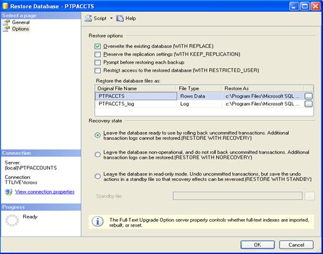Click OK to start the restore
Screen dimensions: 323x254
pyautogui.click(x=258, y=245)
